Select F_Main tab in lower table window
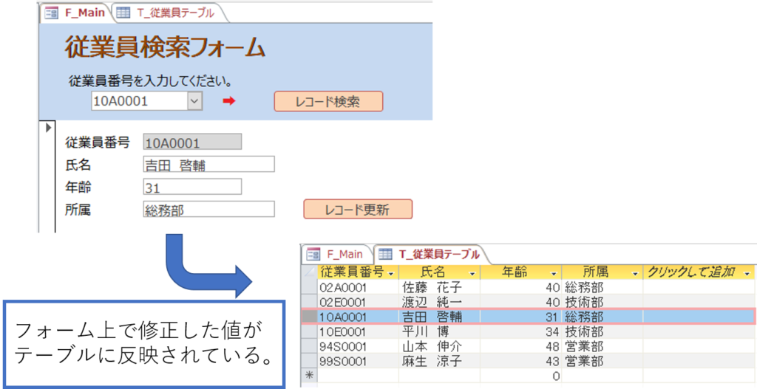 coord(336,254)
